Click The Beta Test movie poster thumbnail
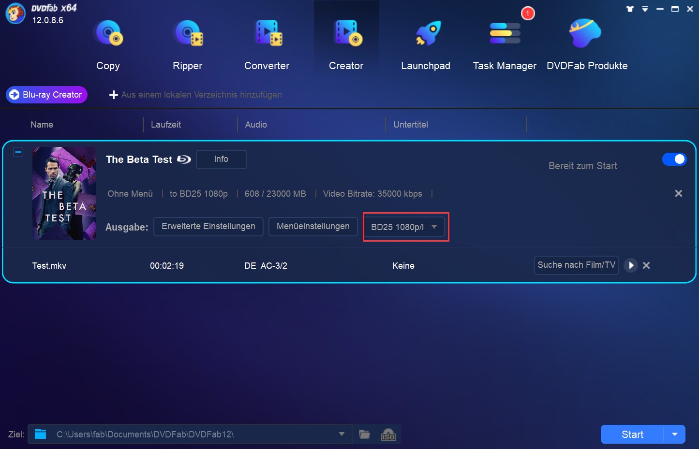This screenshot has width=699, height=449. pyautogui.click(x=64, y=193)
